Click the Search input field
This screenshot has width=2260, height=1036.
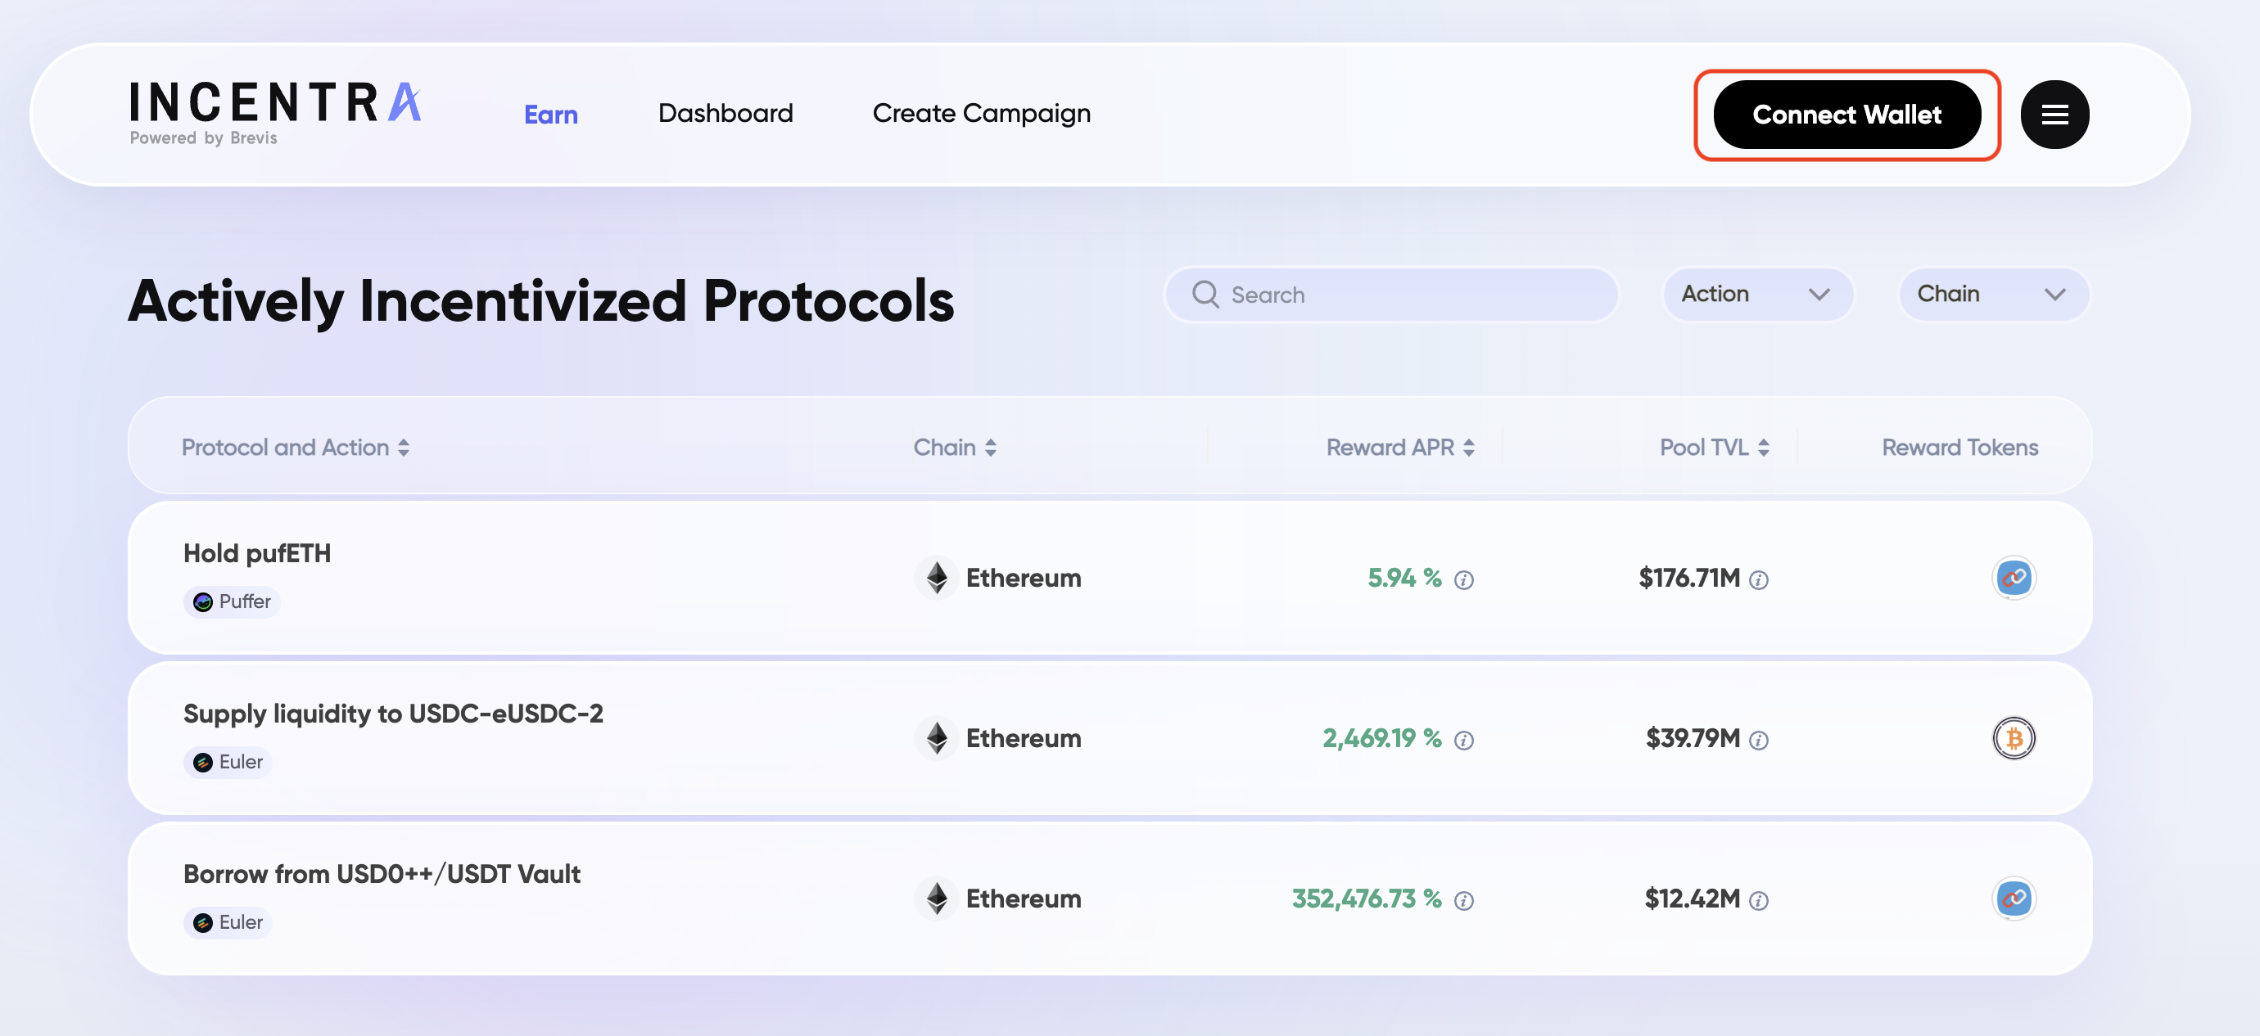[x=1403, y=295]
